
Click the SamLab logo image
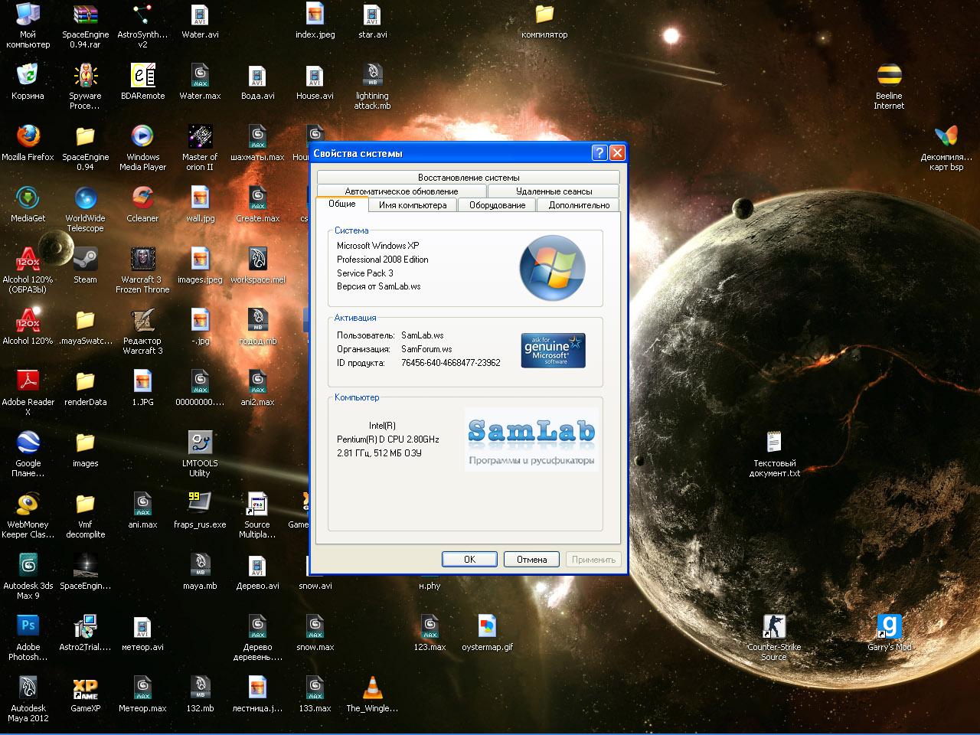click(531, 440)
